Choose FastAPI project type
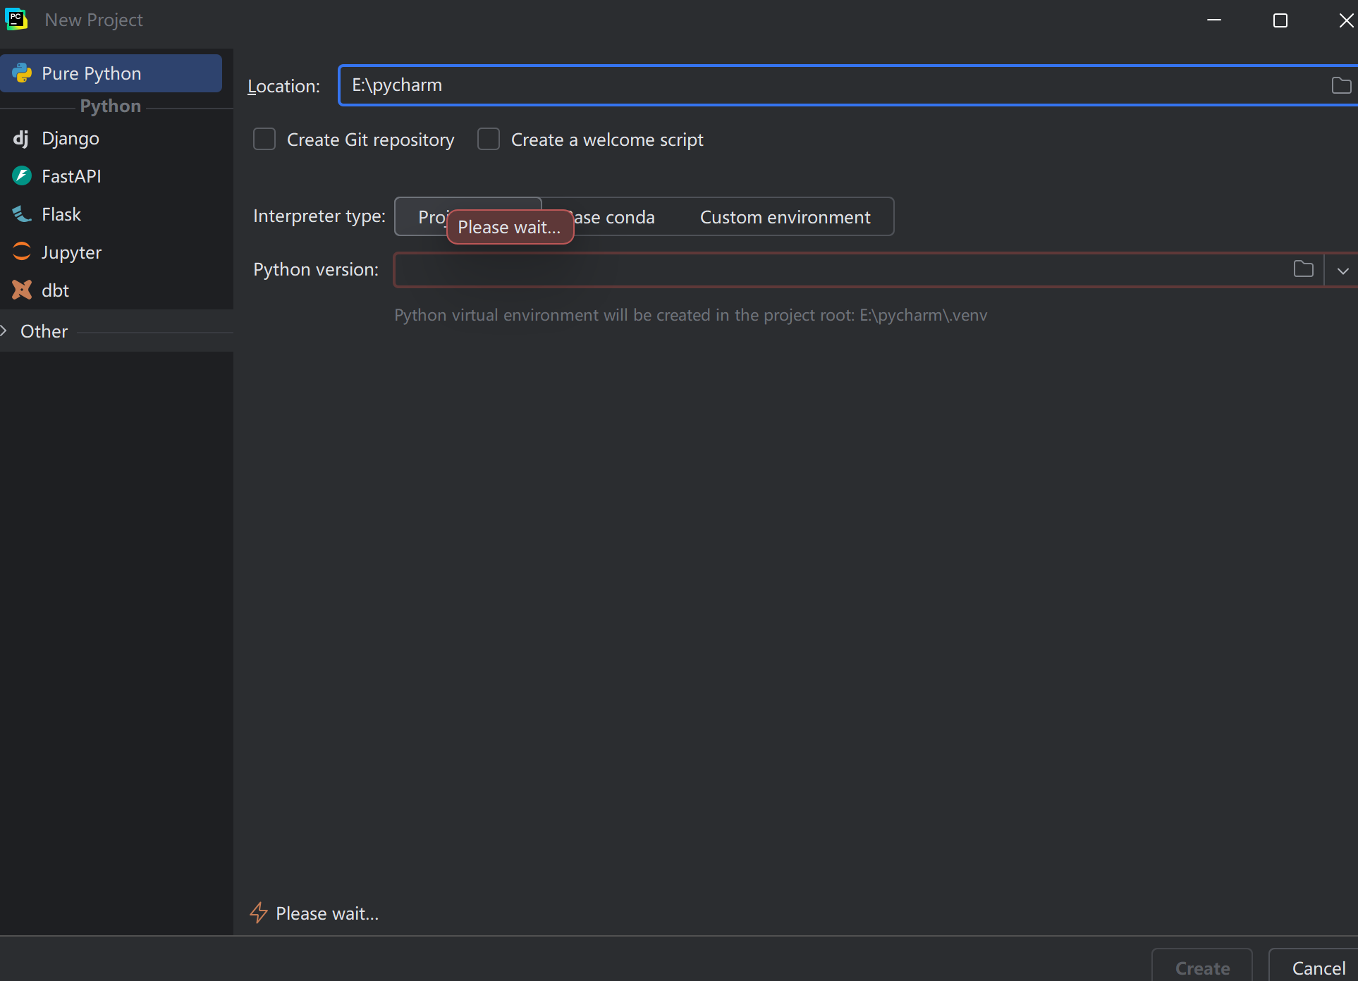1358x981 pixels. pyautogui.click(x=116, y=176)
